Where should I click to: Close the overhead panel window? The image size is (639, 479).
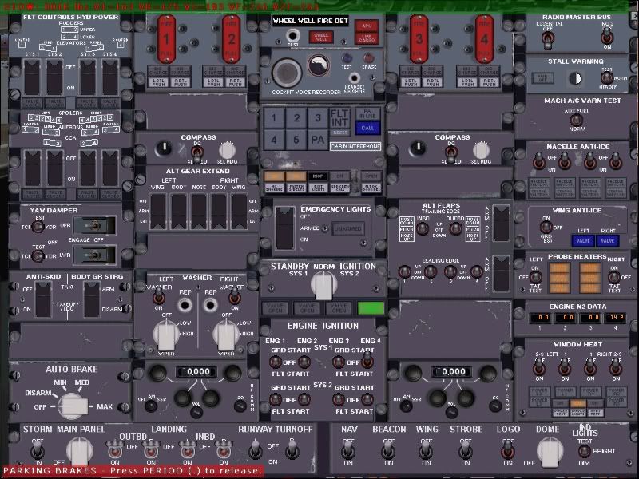tap(634, 16)
